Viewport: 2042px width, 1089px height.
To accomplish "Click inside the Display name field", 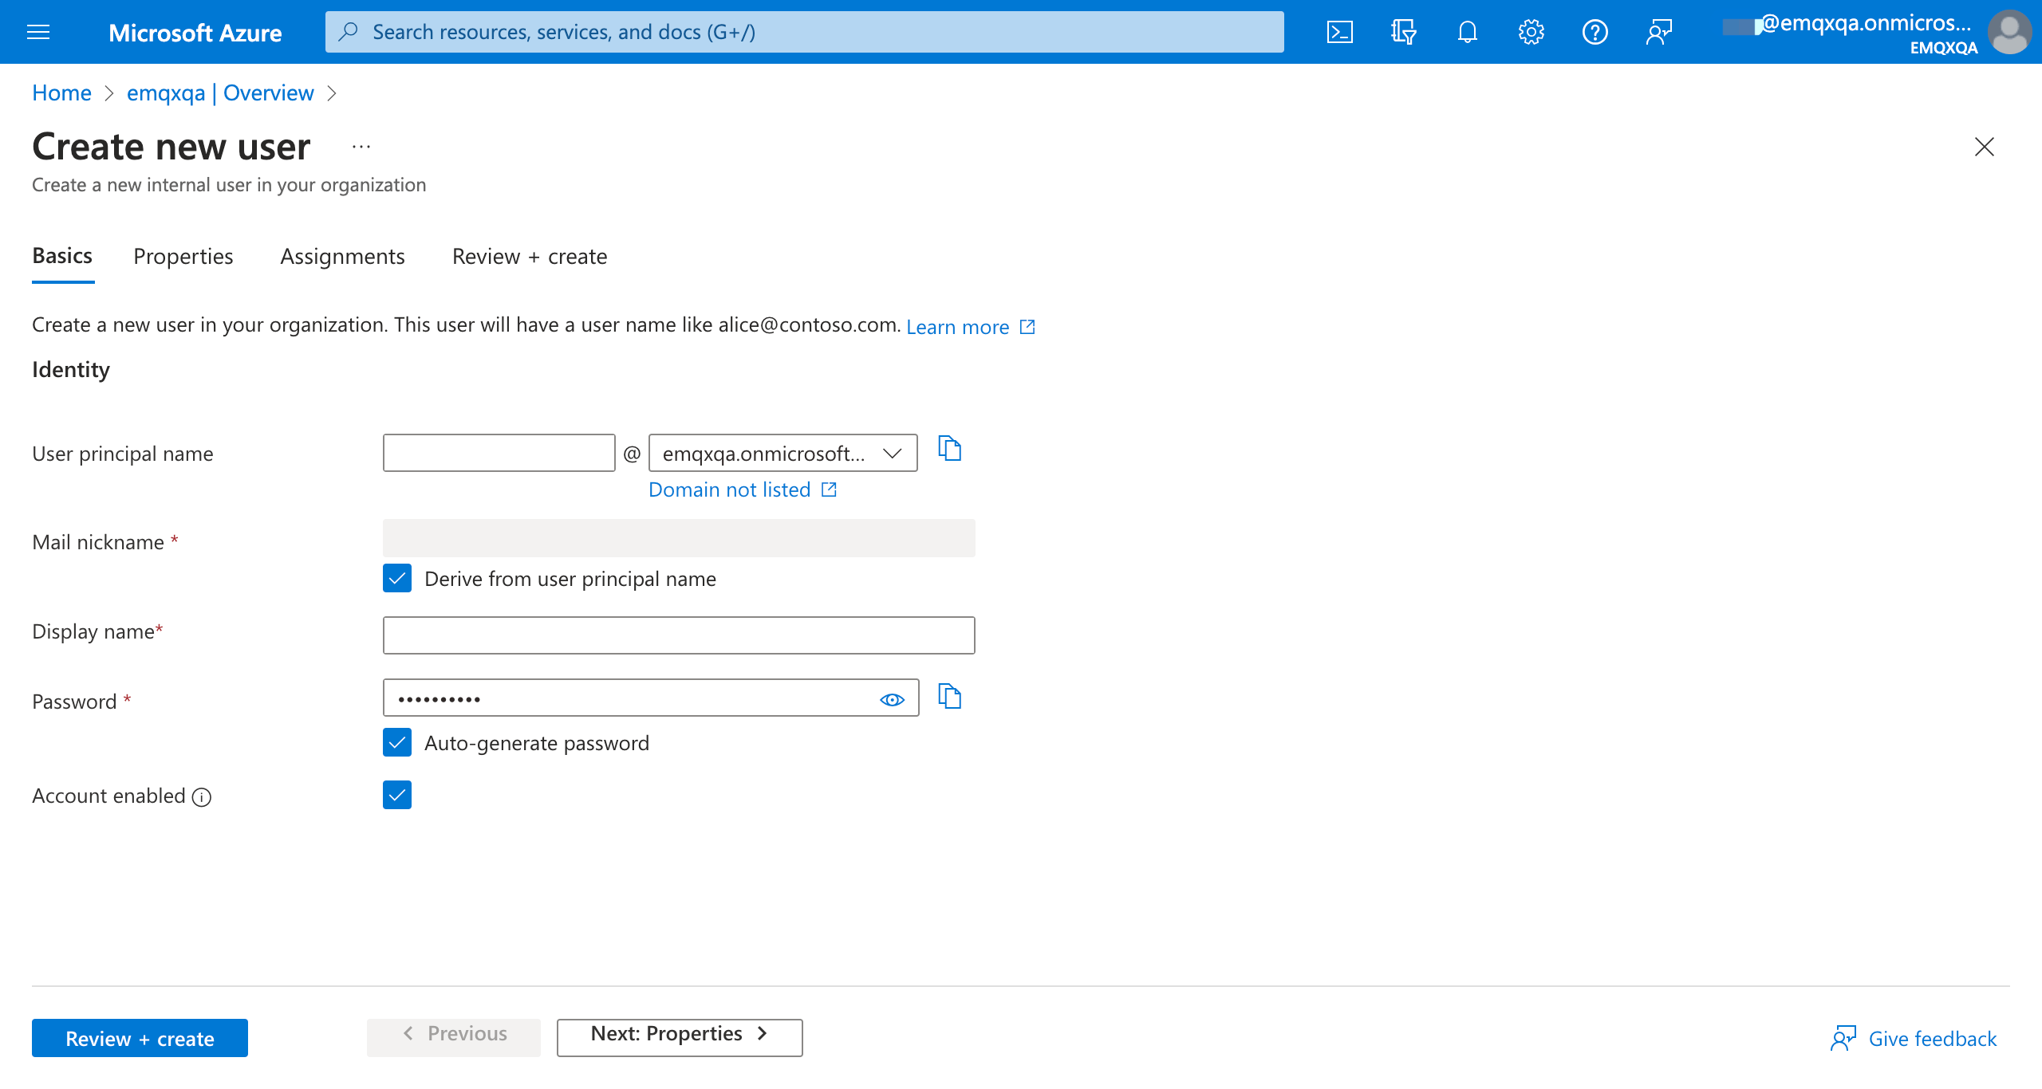I will [678, 635].
